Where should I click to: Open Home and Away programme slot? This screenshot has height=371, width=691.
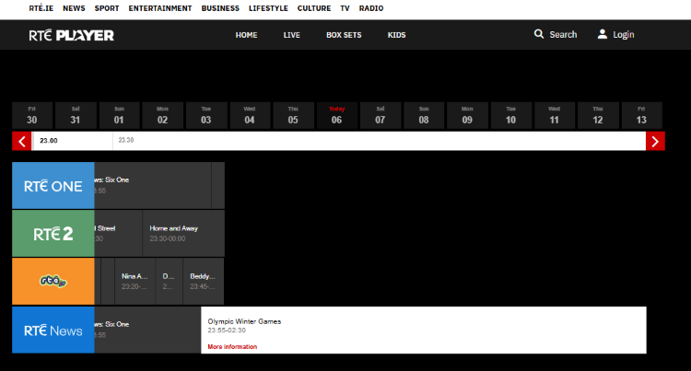tap(183, 233)
